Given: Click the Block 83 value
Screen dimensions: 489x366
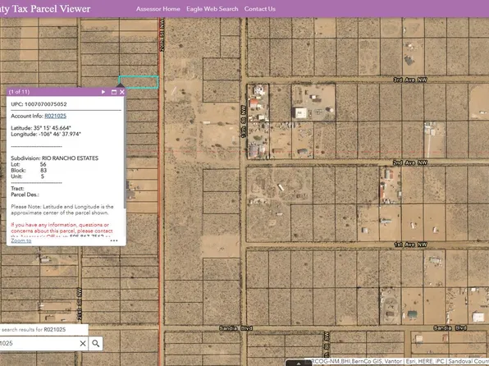Looking at the screenshot, I should pyautogui.click(x=43, y=171).
